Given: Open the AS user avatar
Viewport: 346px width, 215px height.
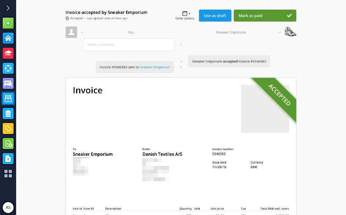Looking at the screenshot, I should (x=8, y=207).
